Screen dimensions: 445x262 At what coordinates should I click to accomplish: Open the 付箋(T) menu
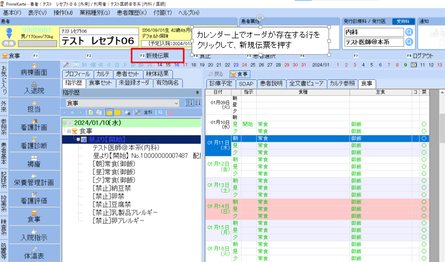click(x=163, y=13)
